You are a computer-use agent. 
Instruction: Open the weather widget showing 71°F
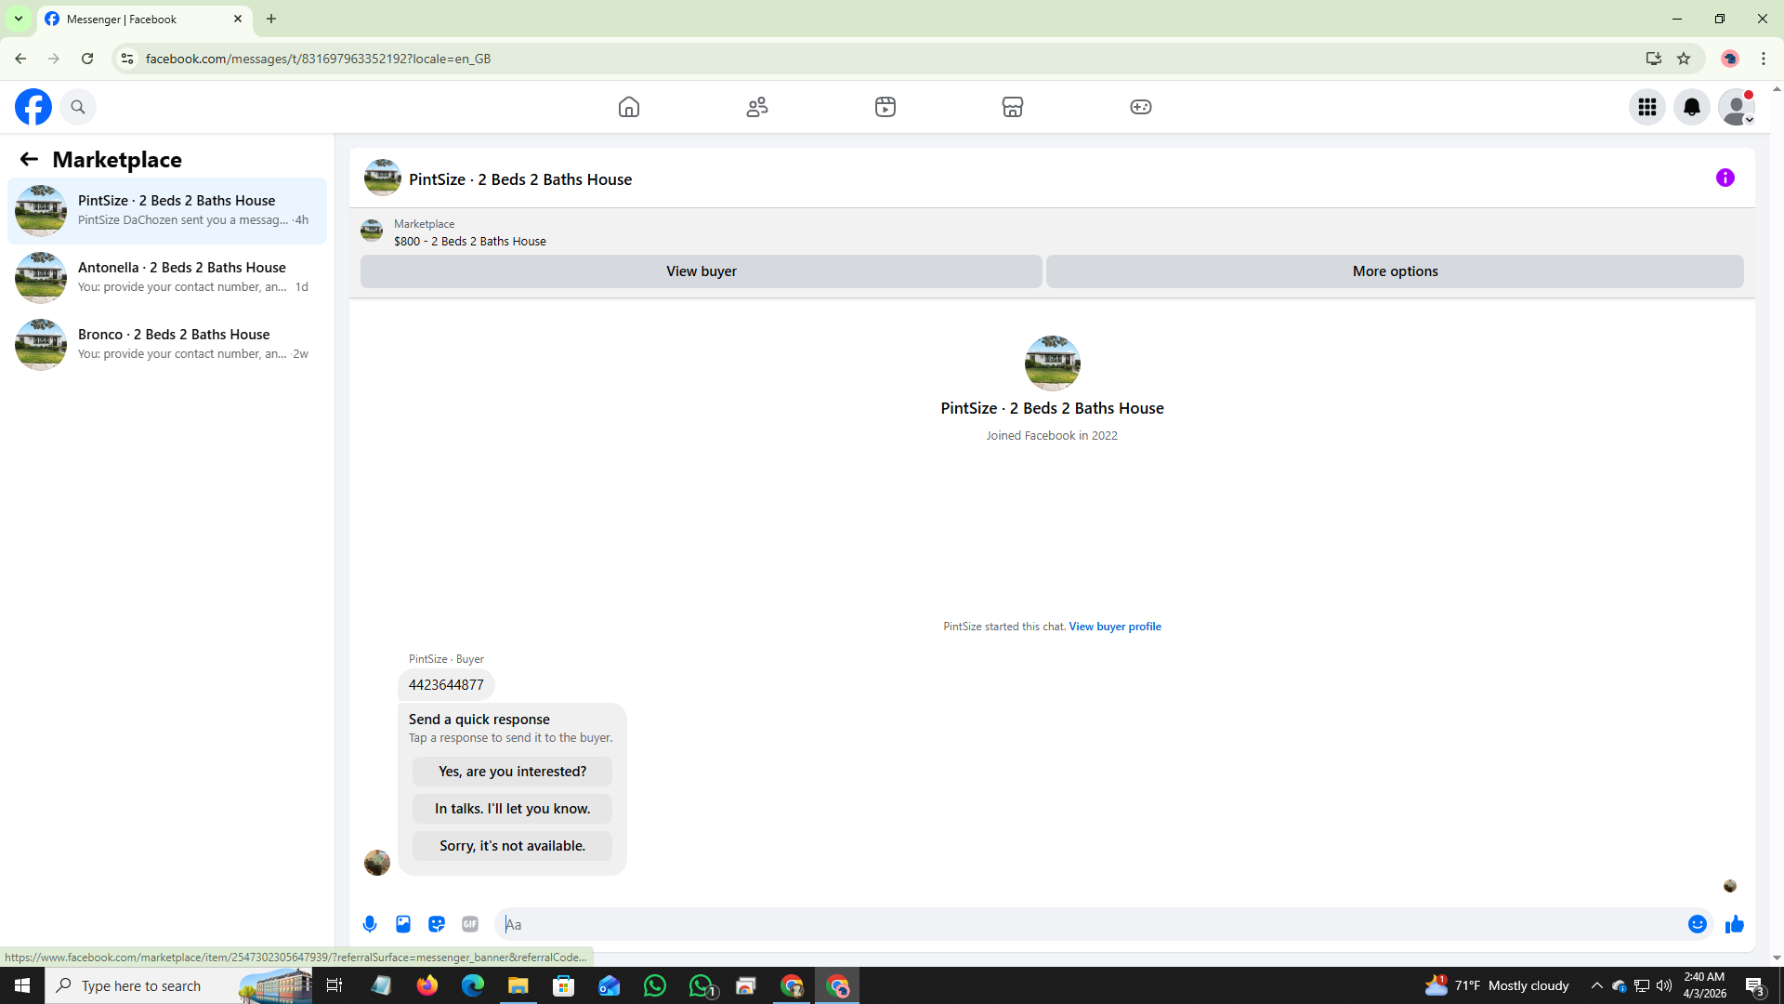pos(1498,985)
